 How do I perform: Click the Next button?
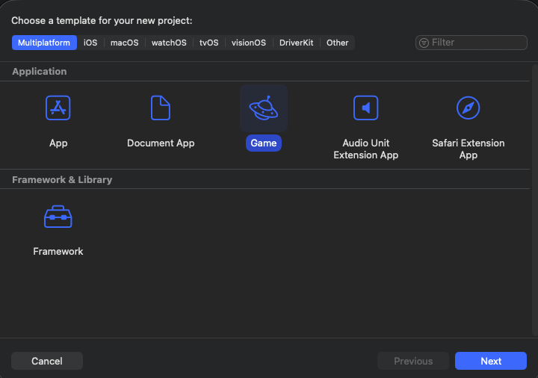491,361
